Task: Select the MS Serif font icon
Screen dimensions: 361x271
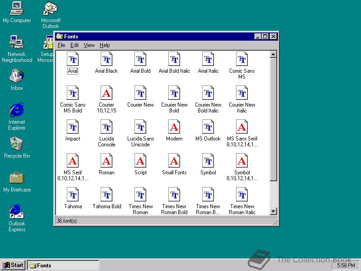Action: pos(73,161)
